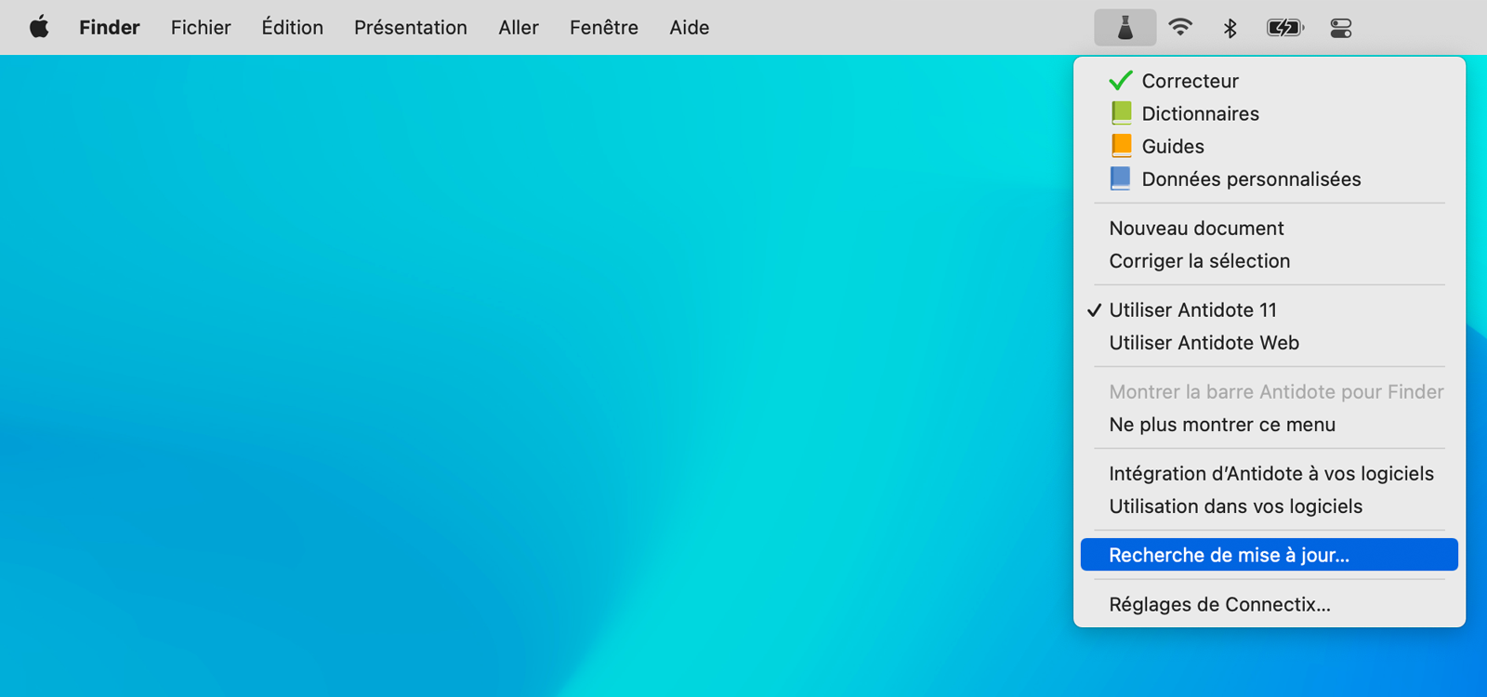The image size is (1487, 697).
Task: Select Utiliser Antidote 11 option
Action: [x=1192, y=310]
